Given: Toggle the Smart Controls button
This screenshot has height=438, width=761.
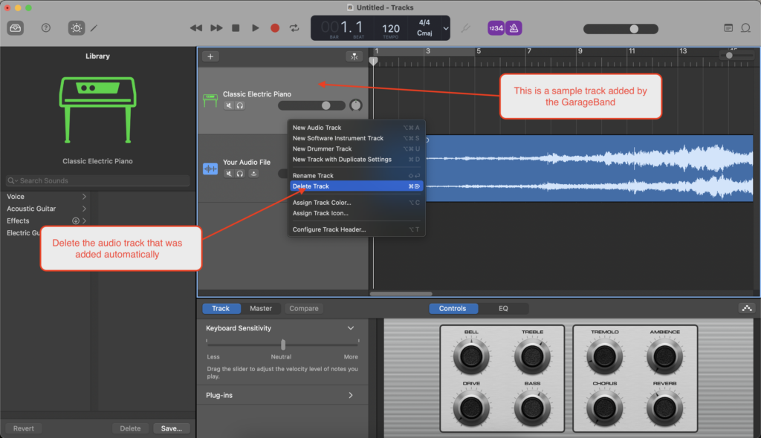Looking at the screenshot, I should pyautogui.click(x=77, y=28).
